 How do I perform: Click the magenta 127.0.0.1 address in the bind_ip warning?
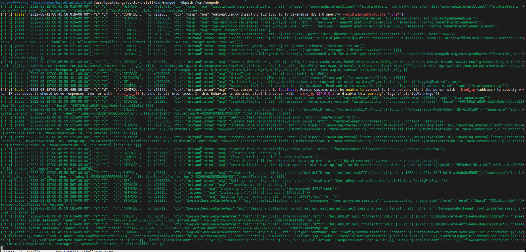325,94
